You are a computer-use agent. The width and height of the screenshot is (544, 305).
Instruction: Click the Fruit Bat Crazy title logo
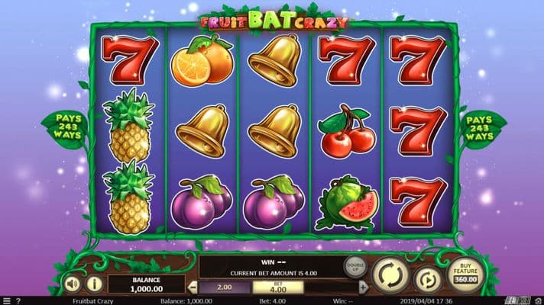[x=274, y=21]
